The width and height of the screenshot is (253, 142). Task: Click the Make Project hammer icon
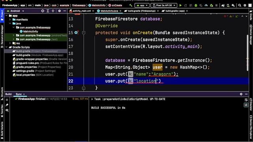131,5
